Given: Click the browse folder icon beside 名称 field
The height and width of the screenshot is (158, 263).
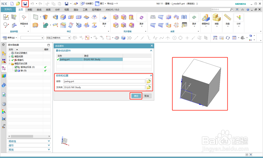Looking at the screenshot, I should 149,81.
